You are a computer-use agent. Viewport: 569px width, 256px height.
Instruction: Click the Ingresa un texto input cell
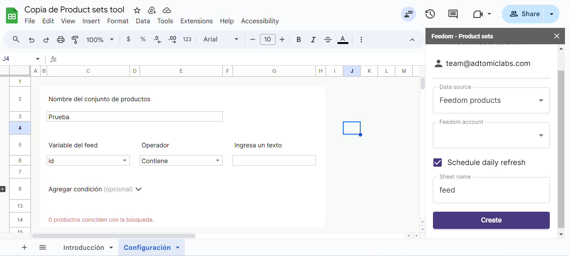click(274, 160)
